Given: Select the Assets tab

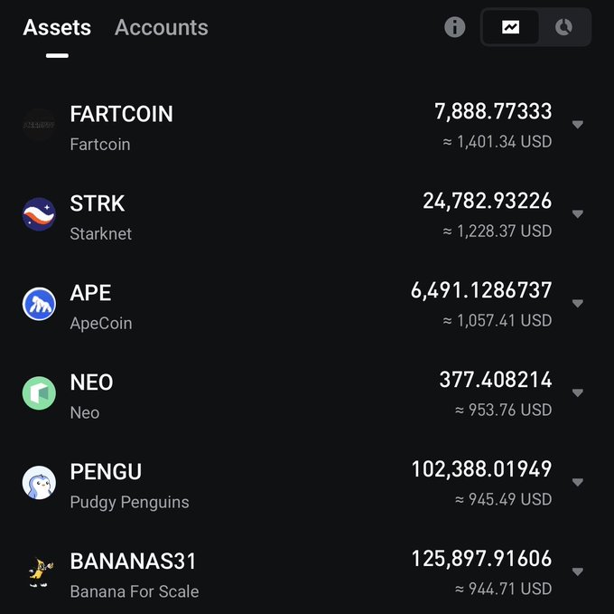Looking at the screenshot, I should click(57, 27).
